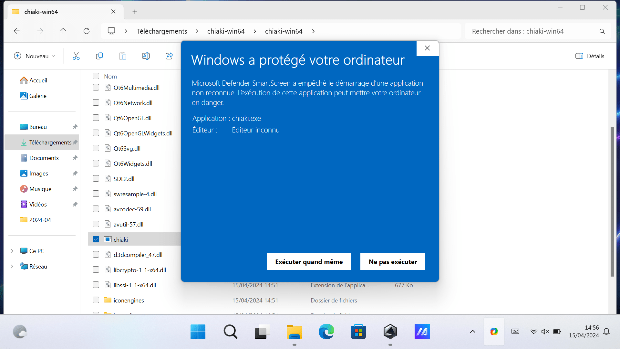Click the Share icon in toolbar
Viewport: 620px width, 349px height.
(x=169, y=56)
